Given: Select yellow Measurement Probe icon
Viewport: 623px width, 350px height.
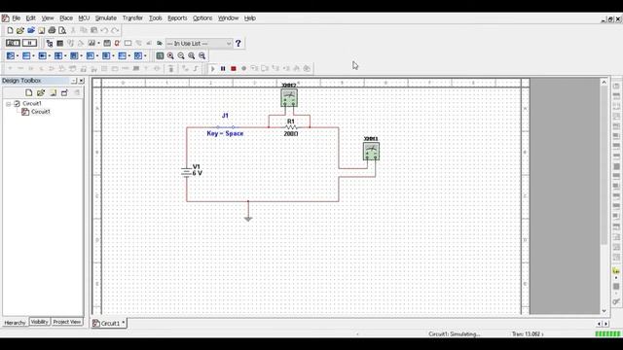Looking at the screenshot, I should tap(616, 271).
